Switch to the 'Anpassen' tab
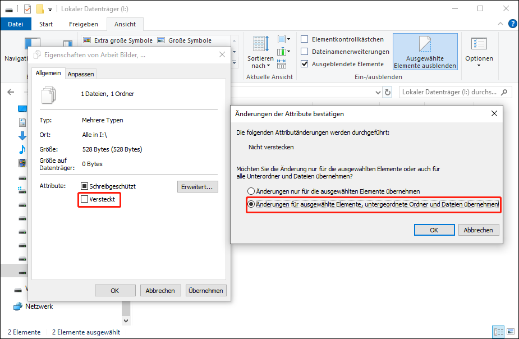This screenshot has width=519, height=339. click(x=81, y=74)
